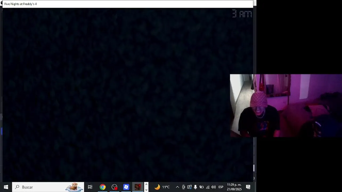The height and width of the screenshot is (192, 342).
Task: Click the taskbar toolbar up arrow
Action: [x=146, y=185]
